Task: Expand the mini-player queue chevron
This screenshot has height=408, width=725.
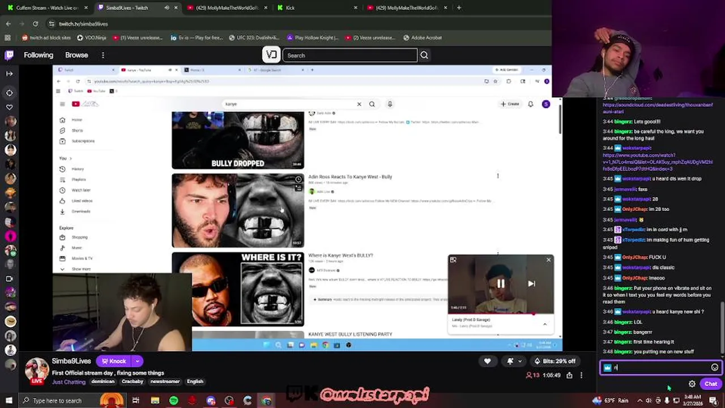Action: [x=545, y=324]
